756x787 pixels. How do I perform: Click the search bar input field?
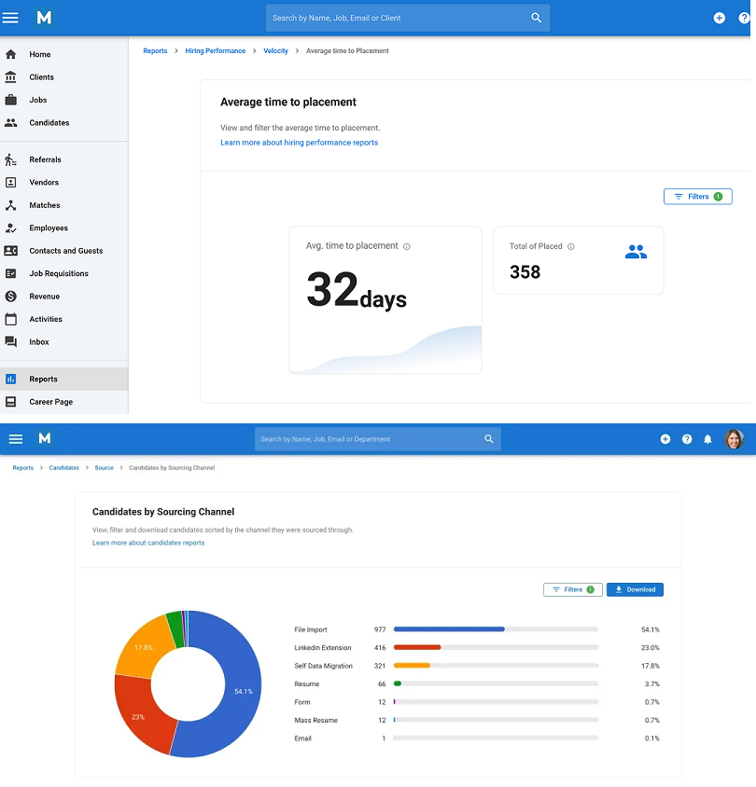coord(408,18)
